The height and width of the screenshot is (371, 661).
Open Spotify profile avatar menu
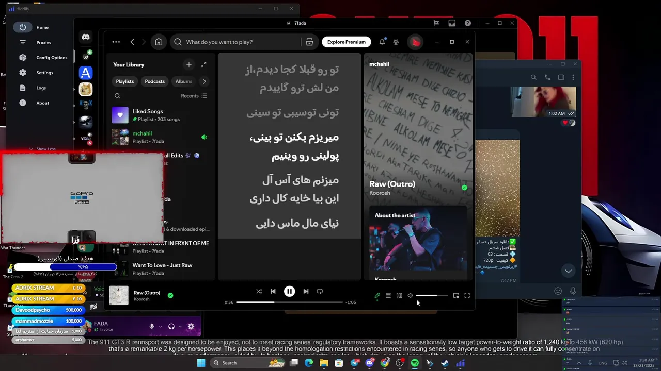tap(415, 42)
